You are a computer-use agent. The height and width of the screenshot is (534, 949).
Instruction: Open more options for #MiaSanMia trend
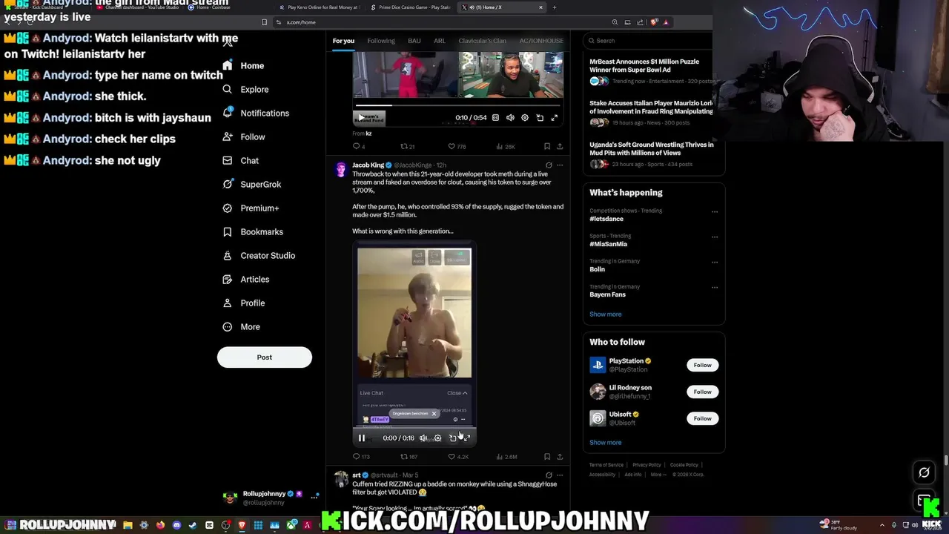(x=715, y=237)
